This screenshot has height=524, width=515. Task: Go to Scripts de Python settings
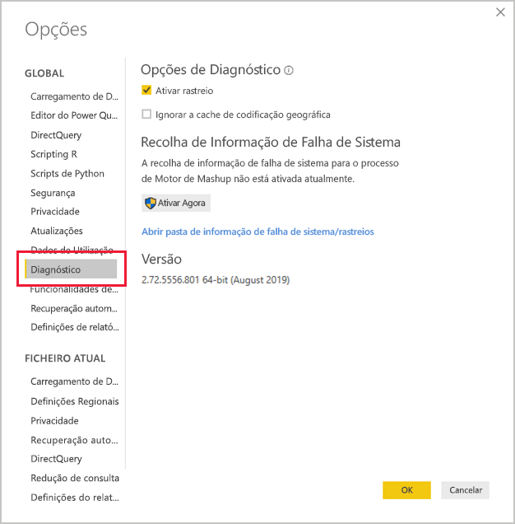pyautogui.click(x=67, y=174)
